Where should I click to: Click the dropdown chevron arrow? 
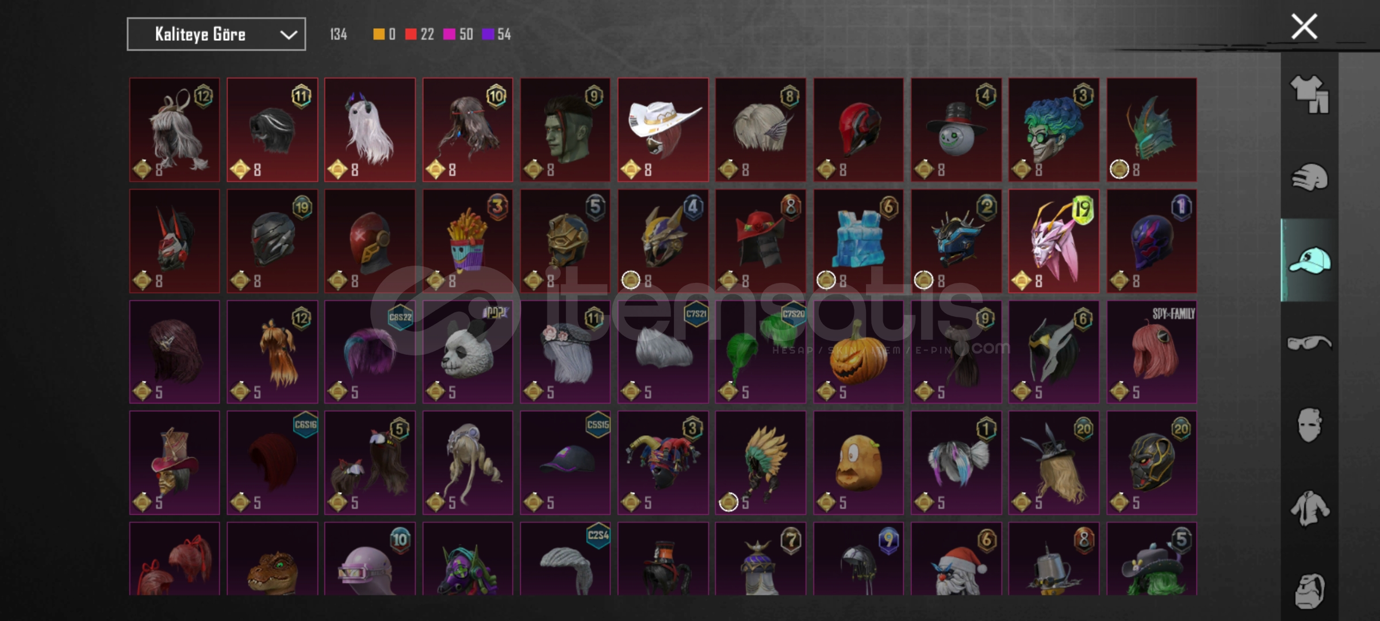click(x=288, y=35)
